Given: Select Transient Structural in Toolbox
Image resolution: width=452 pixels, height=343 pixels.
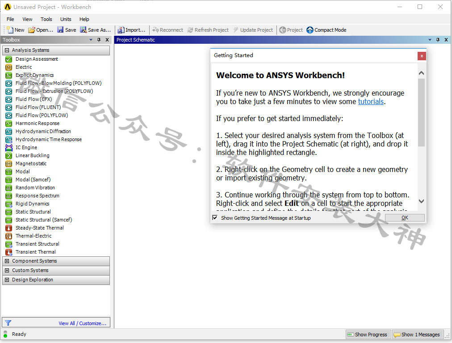Looking at the screenshot, I should click(x=38, y=244).
